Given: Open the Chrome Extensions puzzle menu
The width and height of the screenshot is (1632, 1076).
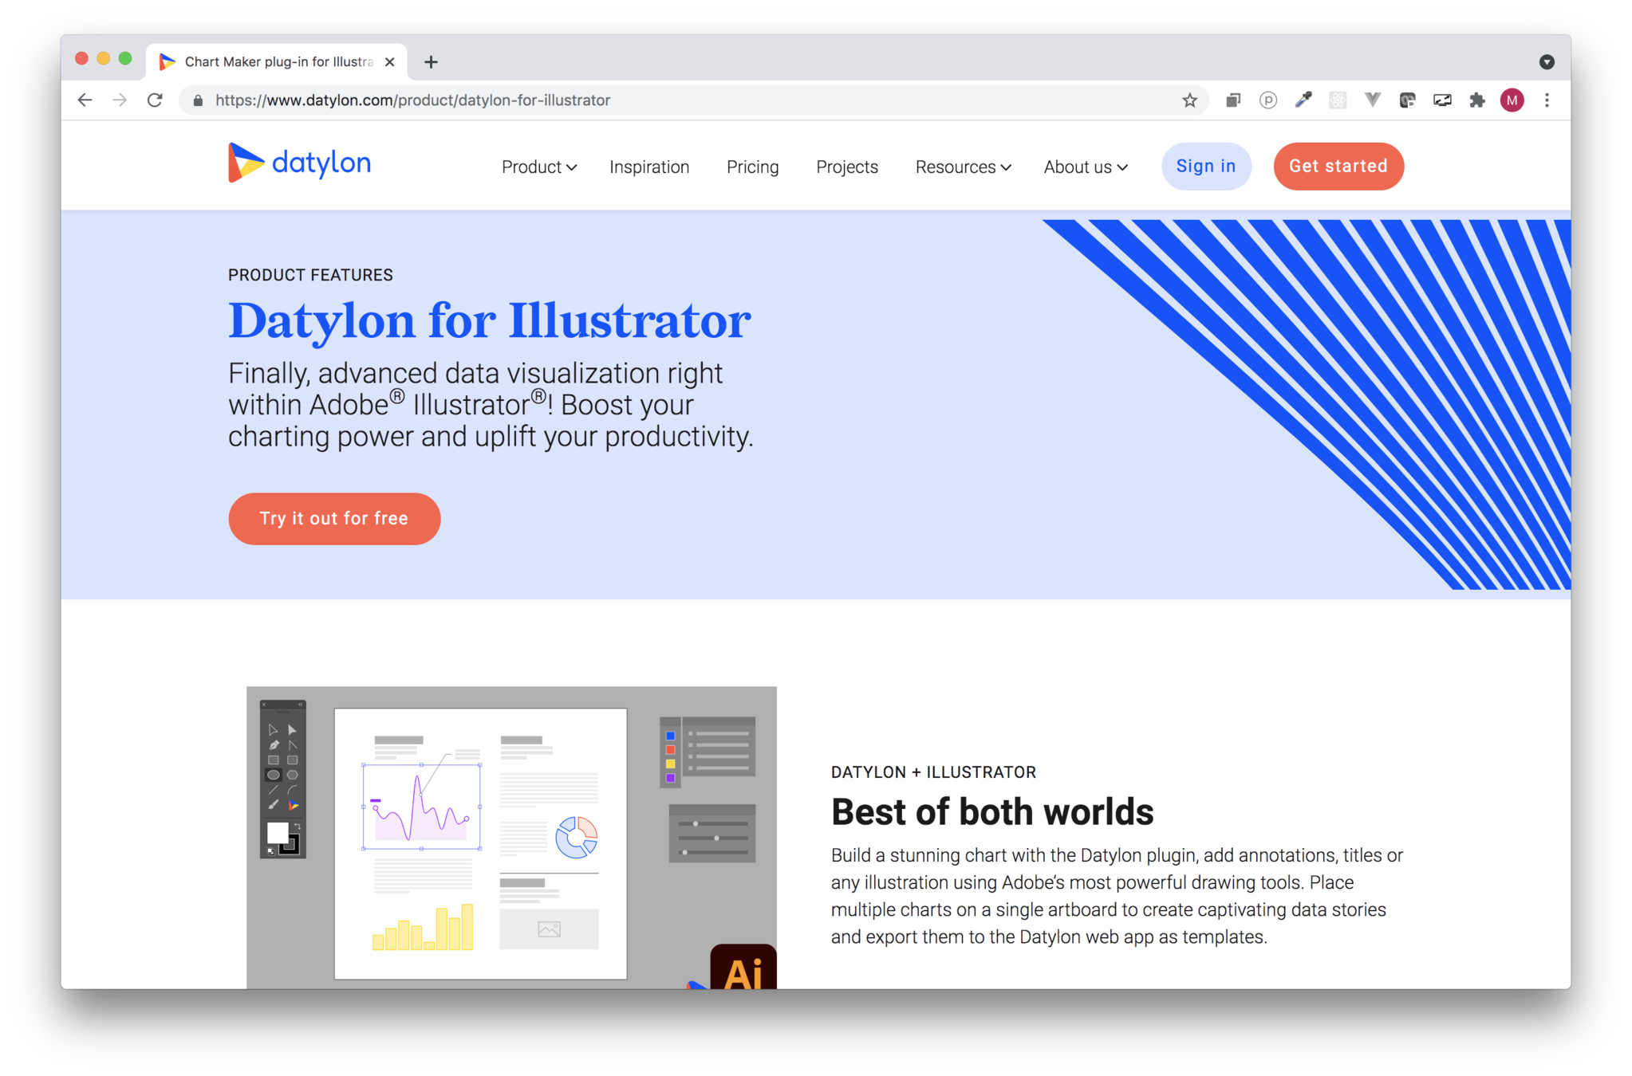Looking at the screenshot, I should click(1477, 100).
